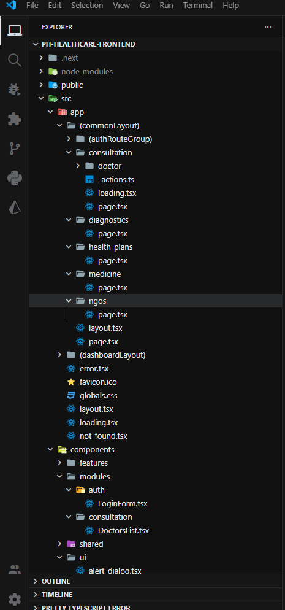Open the Source Control view icon

click(x=14, y=149)
